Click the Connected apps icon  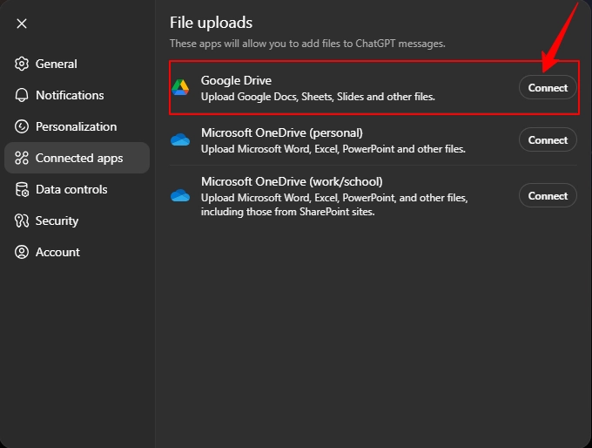22,158
